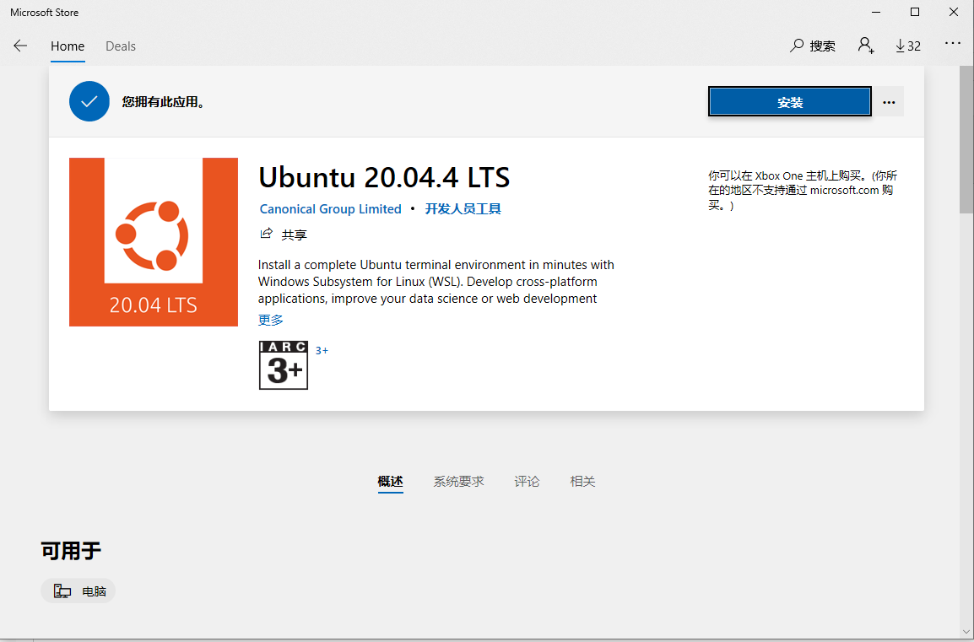Click the scrollbar down arrow
974x642 pixels.
(x=966, y=631)
